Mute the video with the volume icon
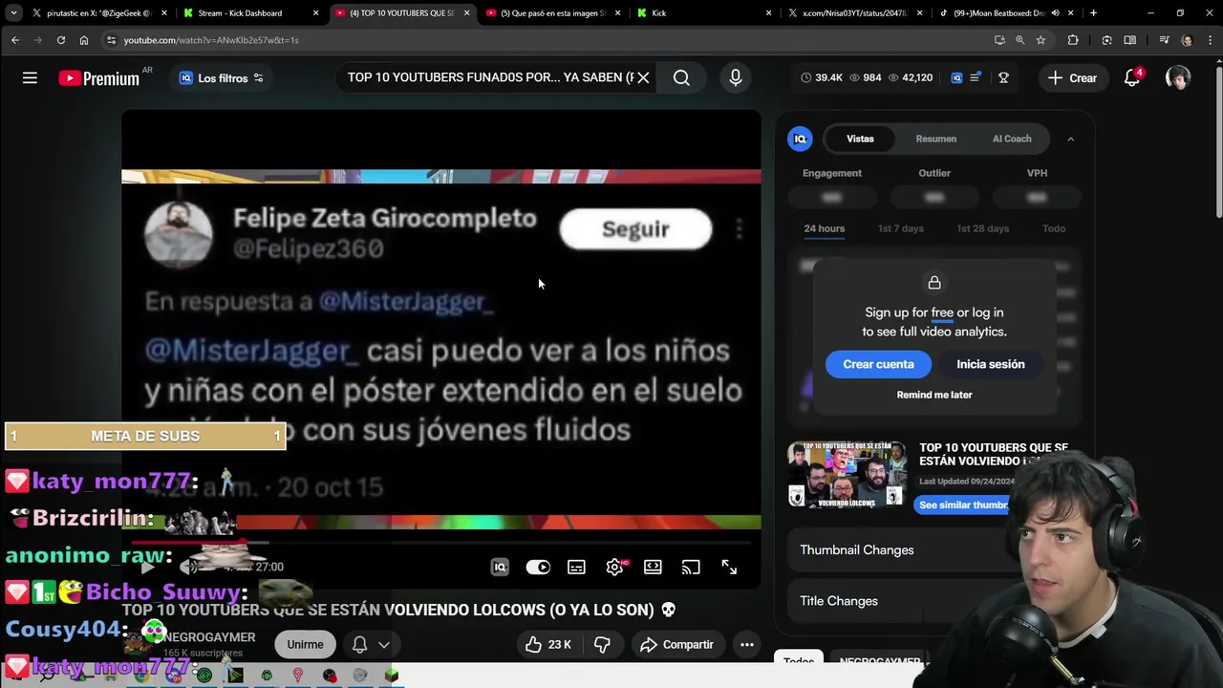The image size is (1223, 688). pyautogui.click(x=188, y=567)
